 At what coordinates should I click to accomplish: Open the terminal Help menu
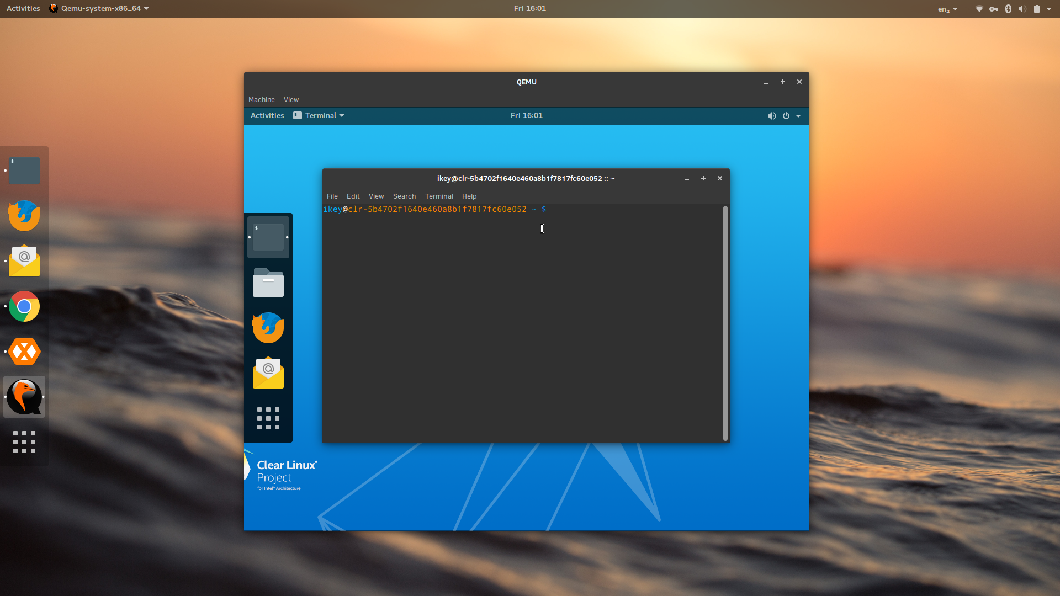[469, 196]
